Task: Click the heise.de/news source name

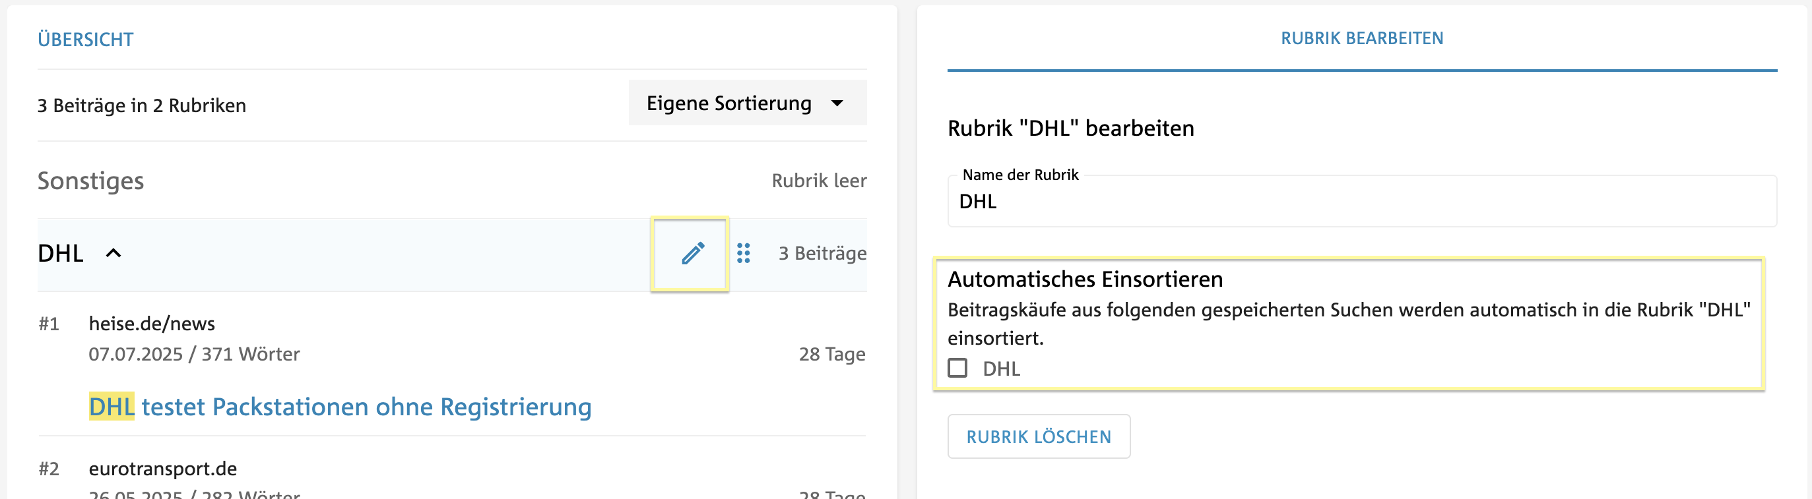Action: 152,323
